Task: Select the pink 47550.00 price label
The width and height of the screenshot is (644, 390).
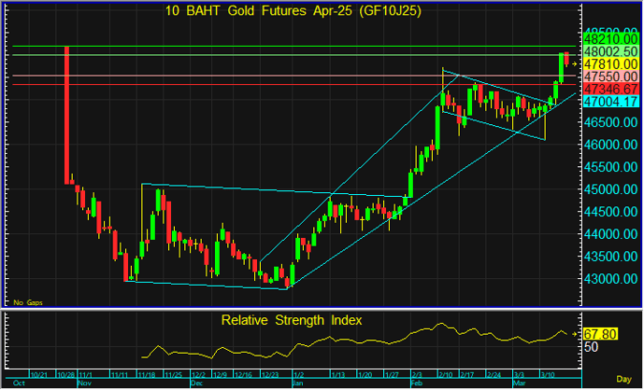Action: point(609,76)
